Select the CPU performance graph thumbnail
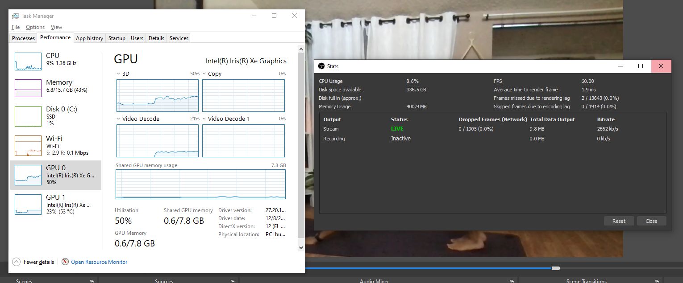 tap(28, 61)
